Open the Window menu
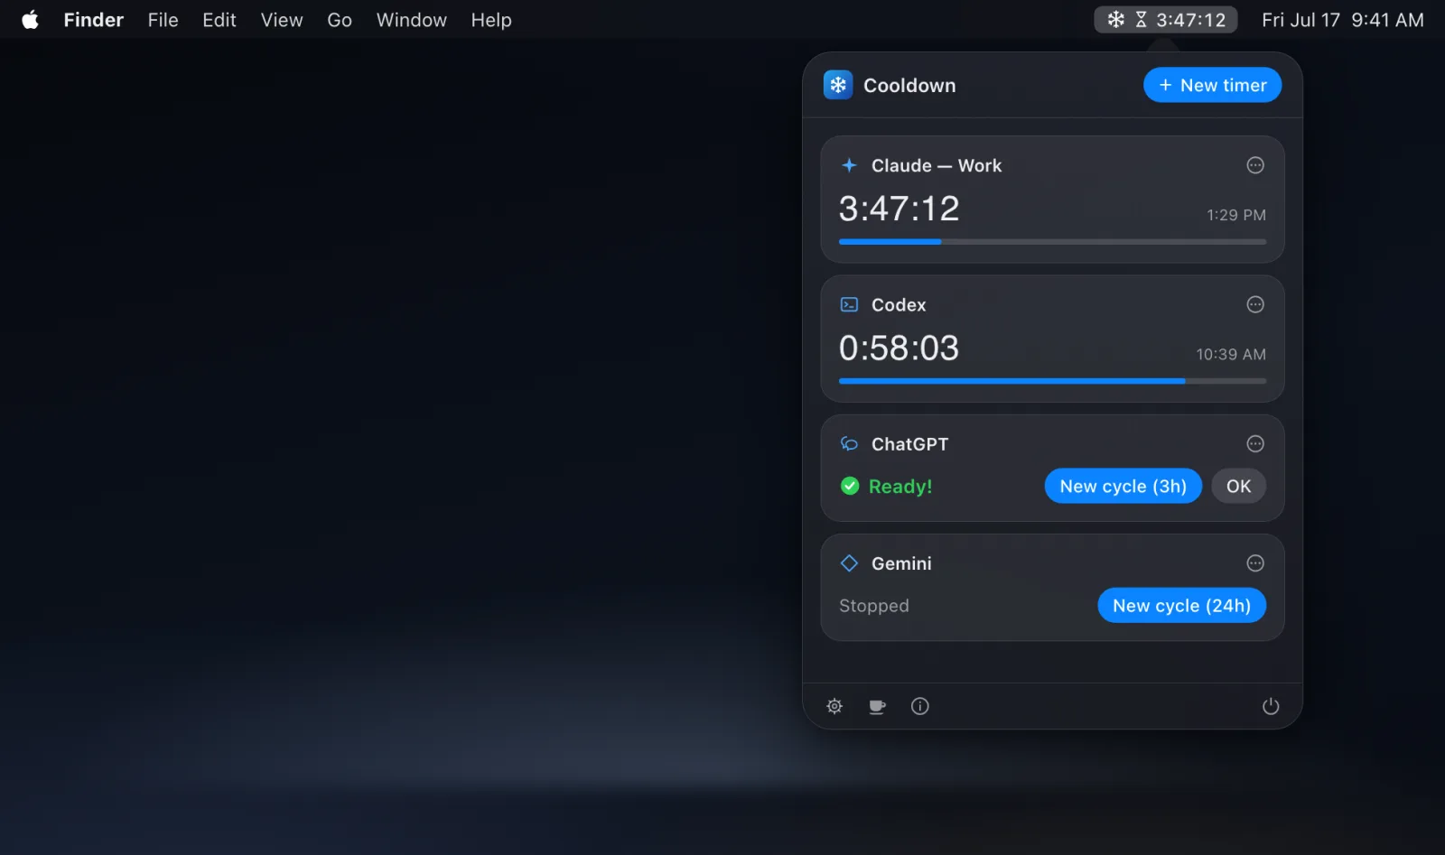The image size is (1445, 855). coord(411,20)
